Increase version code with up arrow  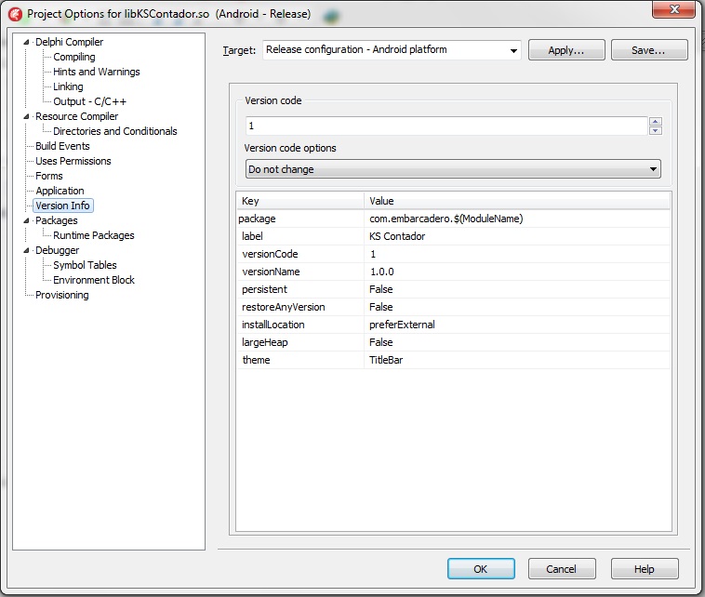[655, 122]
